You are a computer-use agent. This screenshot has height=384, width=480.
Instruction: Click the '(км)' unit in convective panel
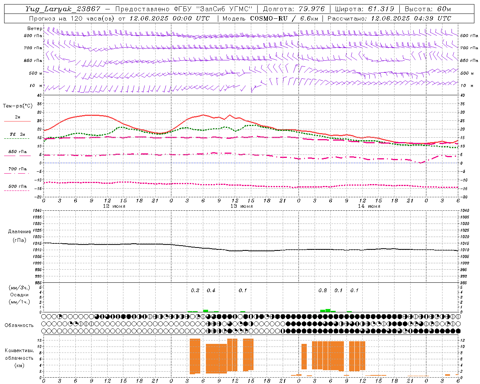click(x=19, y=365)
